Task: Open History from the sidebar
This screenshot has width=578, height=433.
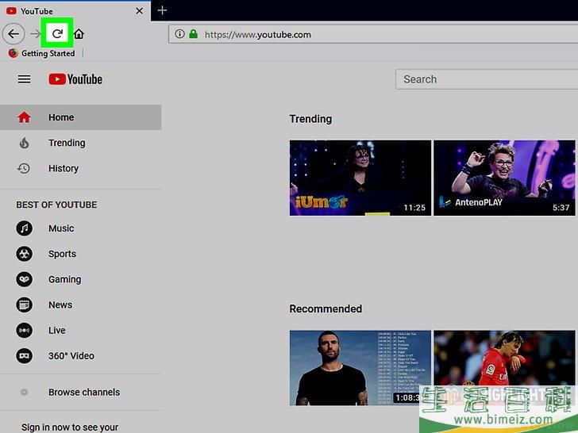Action: pos(80,168)
